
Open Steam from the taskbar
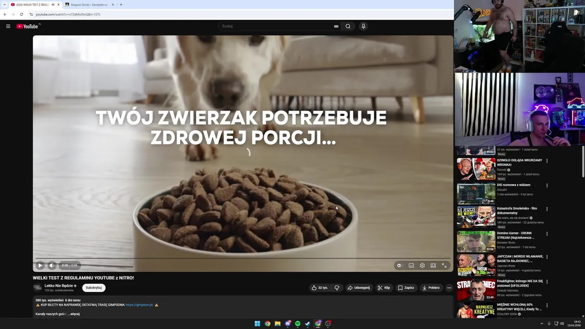point(308,324)
